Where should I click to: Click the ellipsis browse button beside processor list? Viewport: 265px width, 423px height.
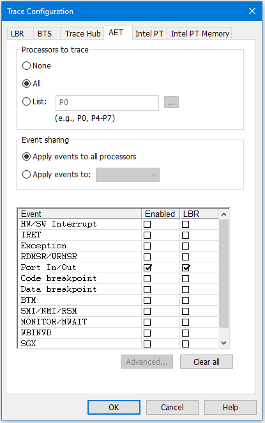171,102
